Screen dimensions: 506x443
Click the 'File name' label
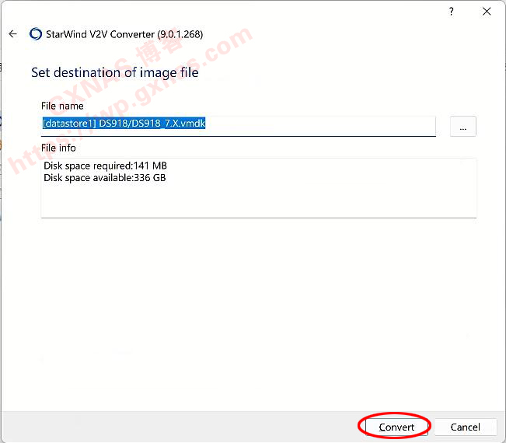62,106
